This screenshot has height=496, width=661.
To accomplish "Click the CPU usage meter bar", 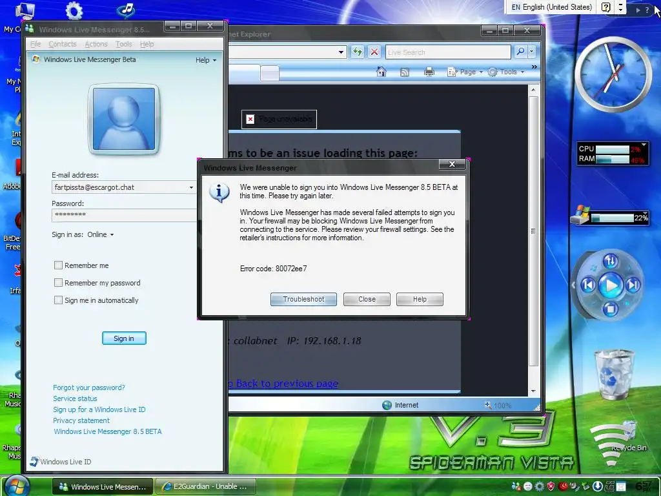I will (x=613, y=149).
